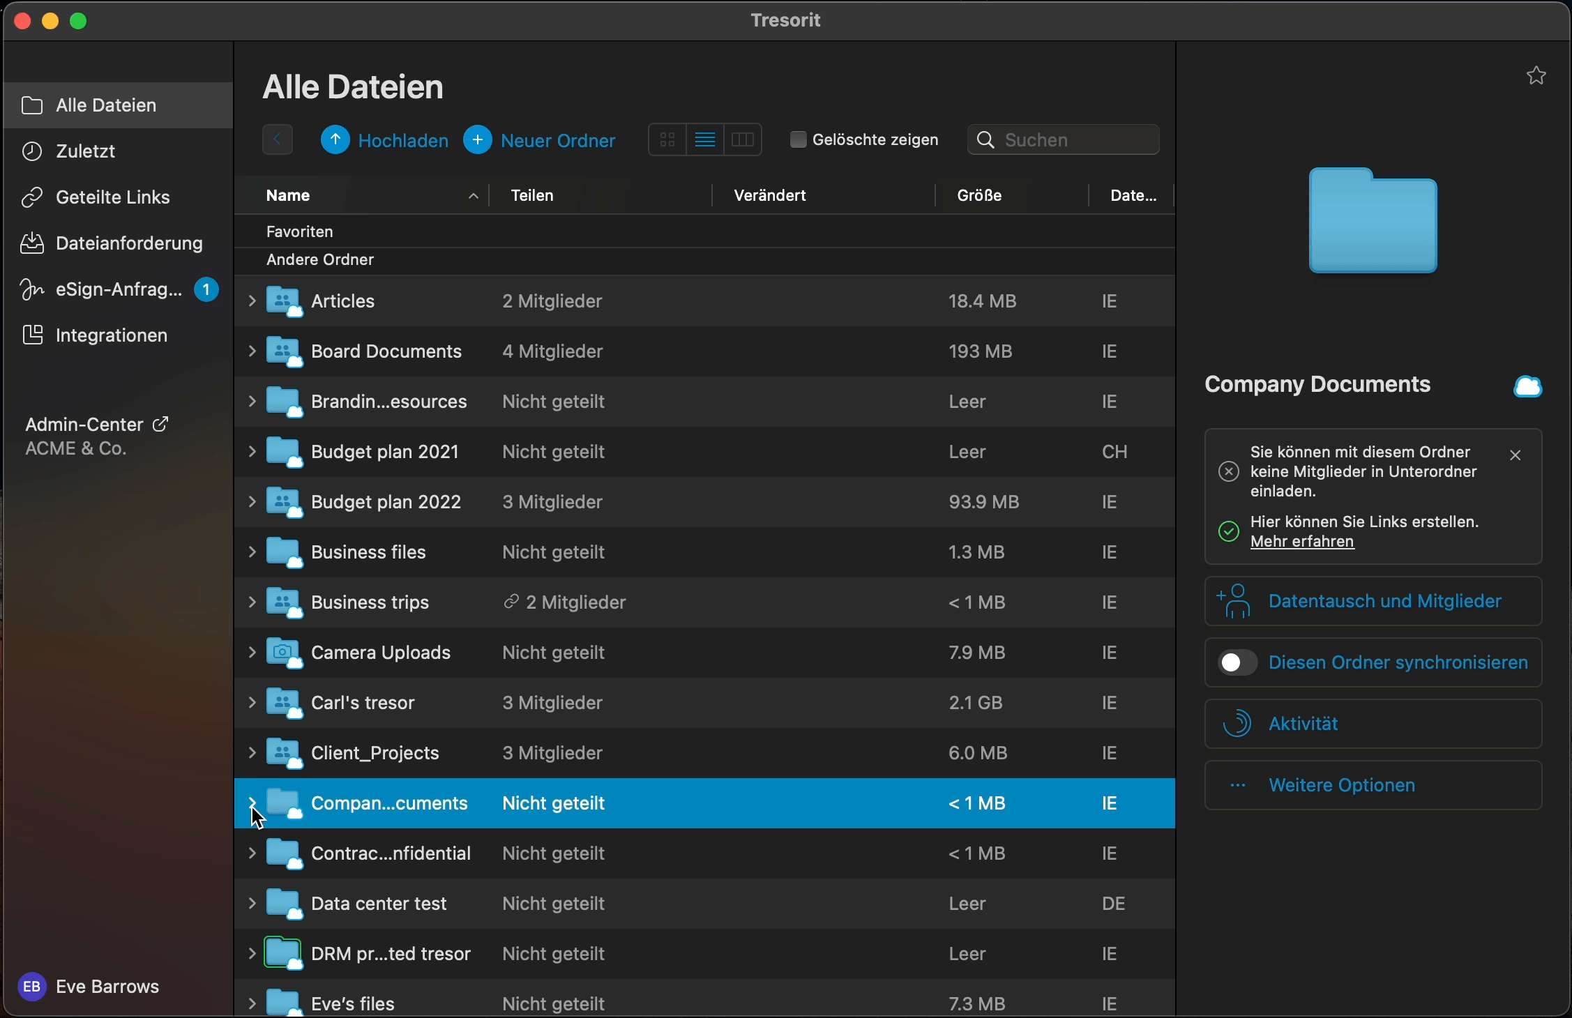1572x1018 pixels.
Task: Toggle the folder sync switch
Action: click(x=1238, y=662)
